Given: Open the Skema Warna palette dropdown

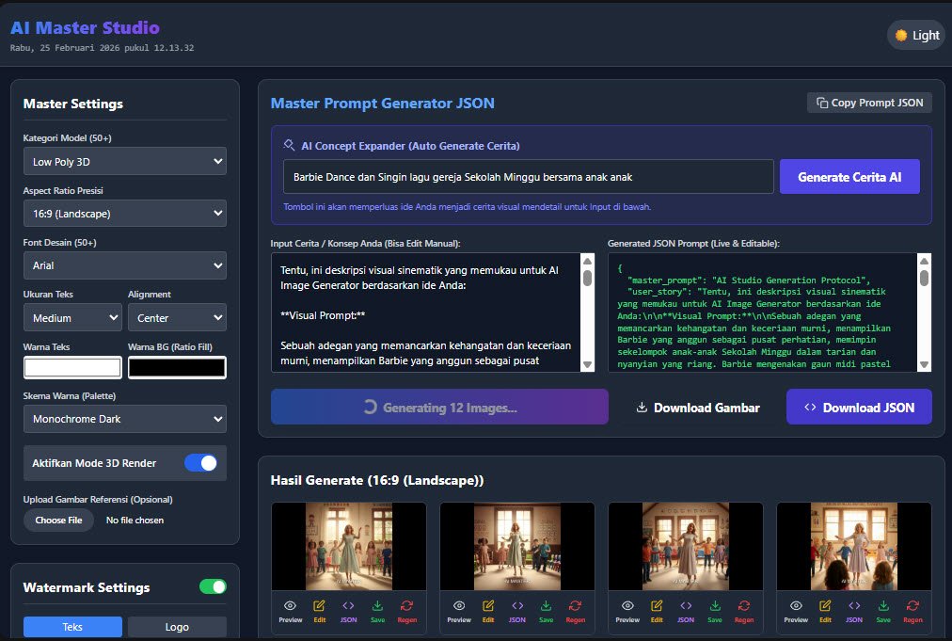Looking at the screenshot, I should [x=125, y=419].
